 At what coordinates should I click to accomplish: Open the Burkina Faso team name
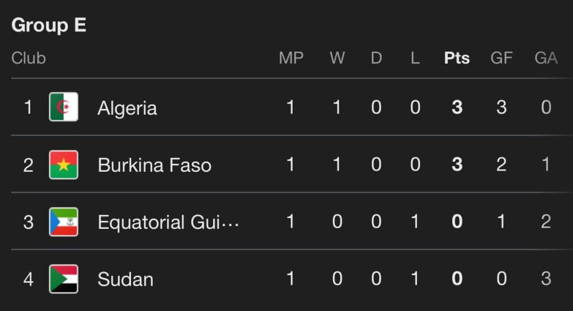154,165
